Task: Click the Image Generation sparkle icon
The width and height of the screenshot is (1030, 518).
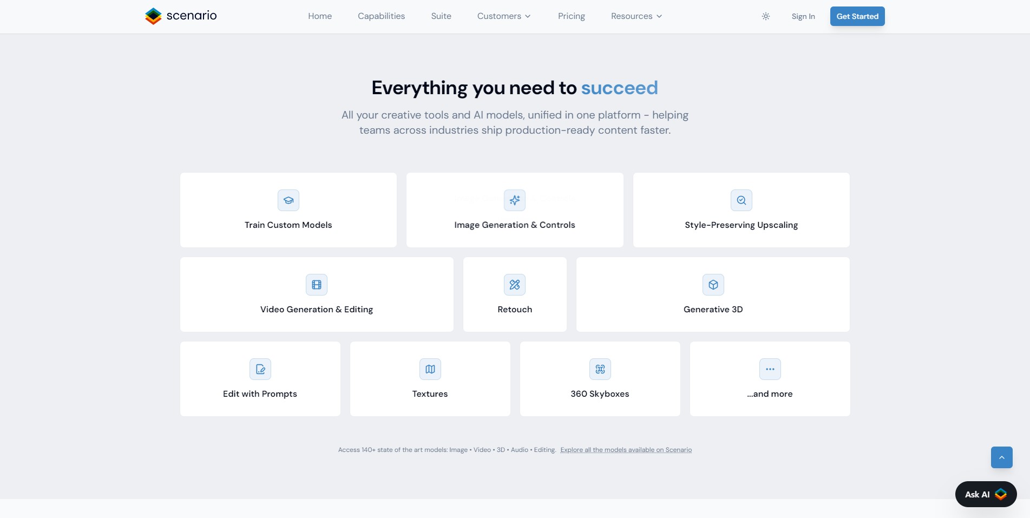Action: [x=515, y=200]
